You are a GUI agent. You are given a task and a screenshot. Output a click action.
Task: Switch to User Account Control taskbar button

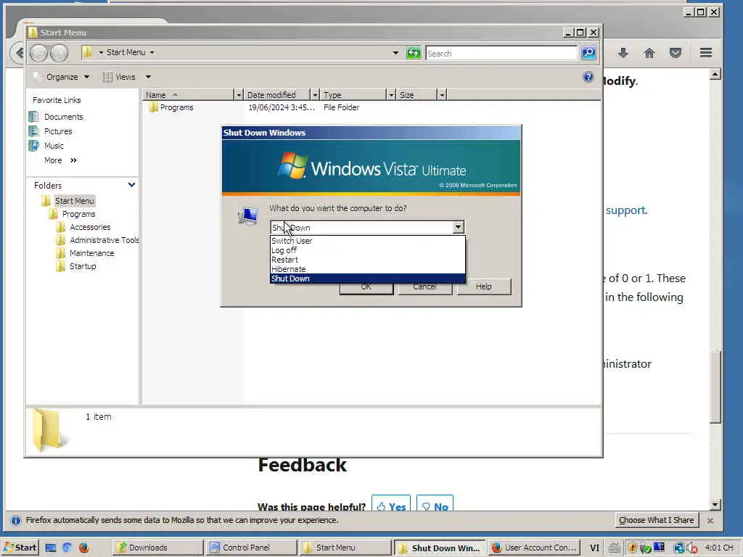click(534, 548)
